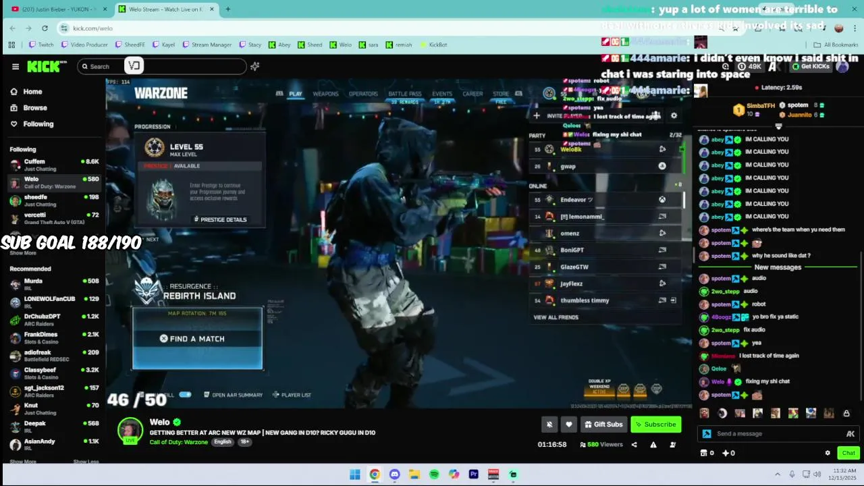Open Windows Start menu
The image size is (864, 486).
(355, 475)
